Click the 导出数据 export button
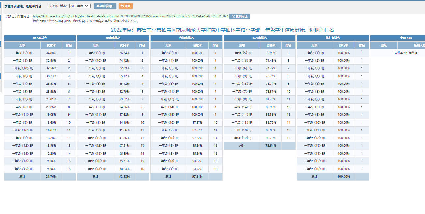Image resolution: width=425 pixels, height=214 pixels. click(105, 6)
